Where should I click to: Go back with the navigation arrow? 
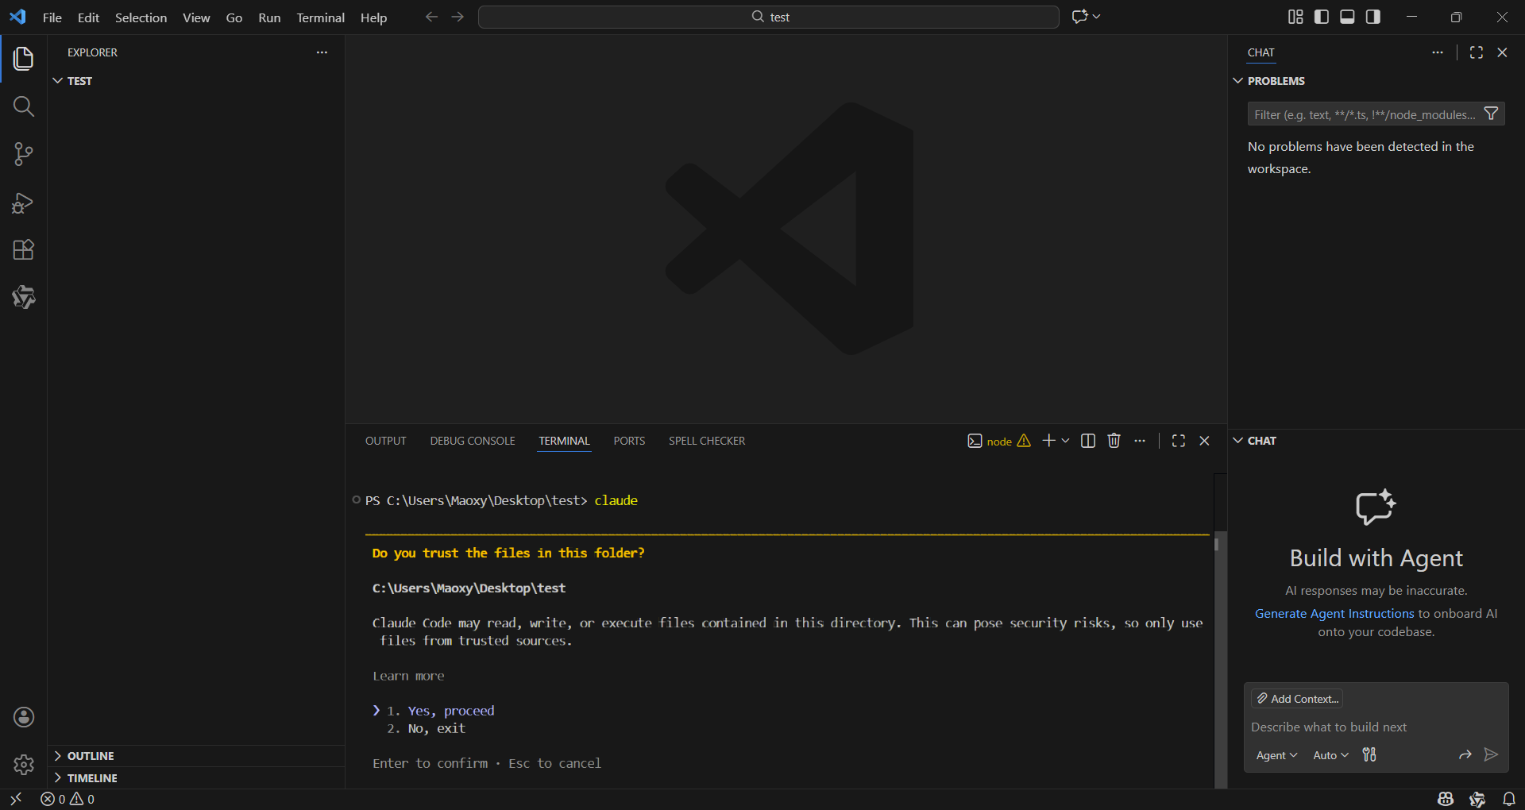tap(431, 17)
